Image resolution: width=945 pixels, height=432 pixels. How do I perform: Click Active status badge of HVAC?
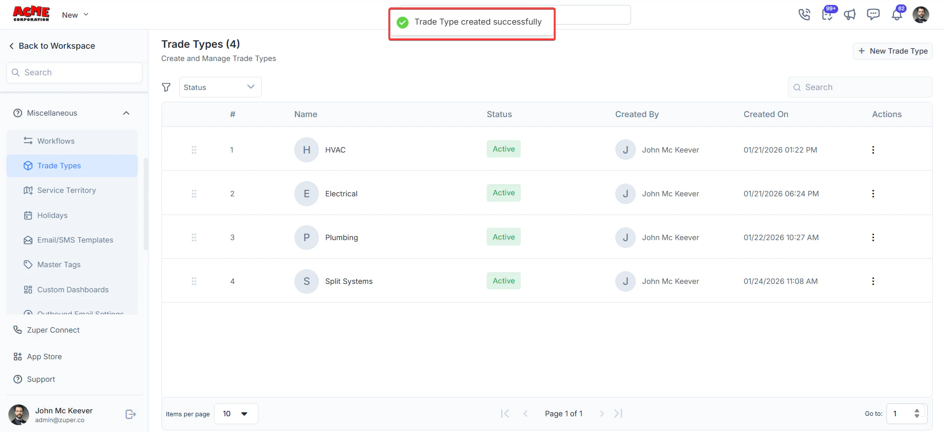pos(504,149)
